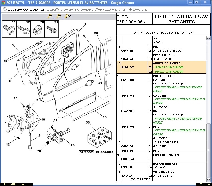Image resolution: width=212 pixels, height=186 pixels.
Task: Select replacement reference RP 6925 T7
Action: [139, 179]
